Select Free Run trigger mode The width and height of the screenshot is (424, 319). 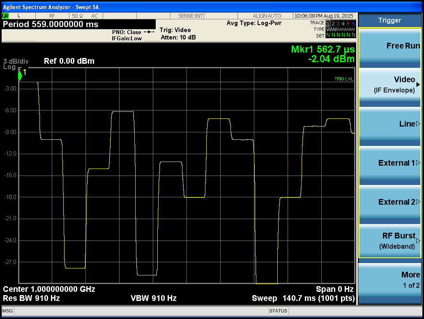[390, 46]
